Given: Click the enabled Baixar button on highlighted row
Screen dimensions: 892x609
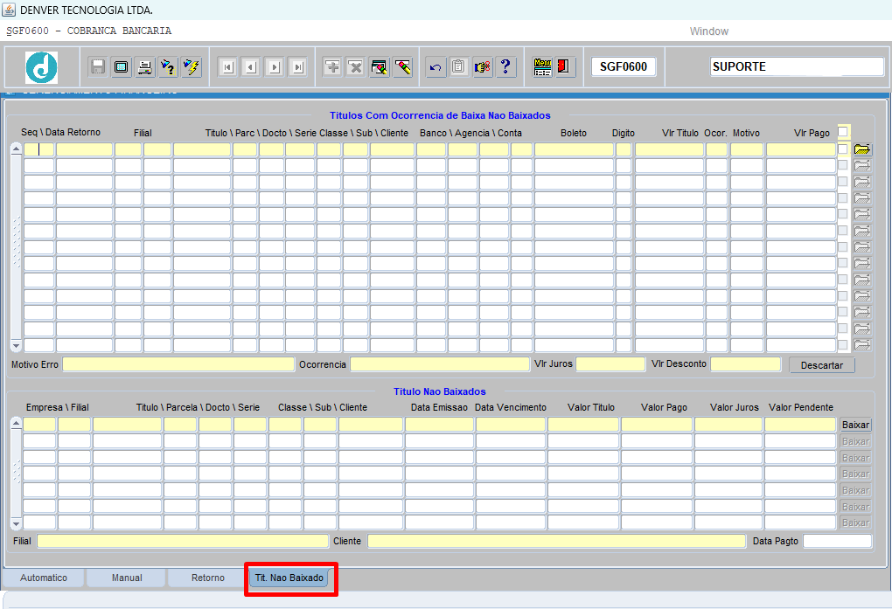Looking at the screenshot, I should [x=855, y=425].
